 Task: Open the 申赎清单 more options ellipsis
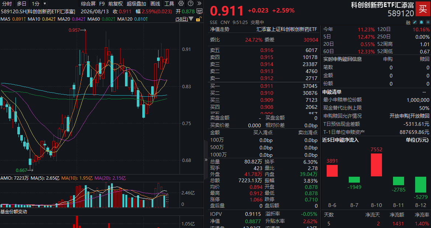pyautogui.click(x=424, y=92)
